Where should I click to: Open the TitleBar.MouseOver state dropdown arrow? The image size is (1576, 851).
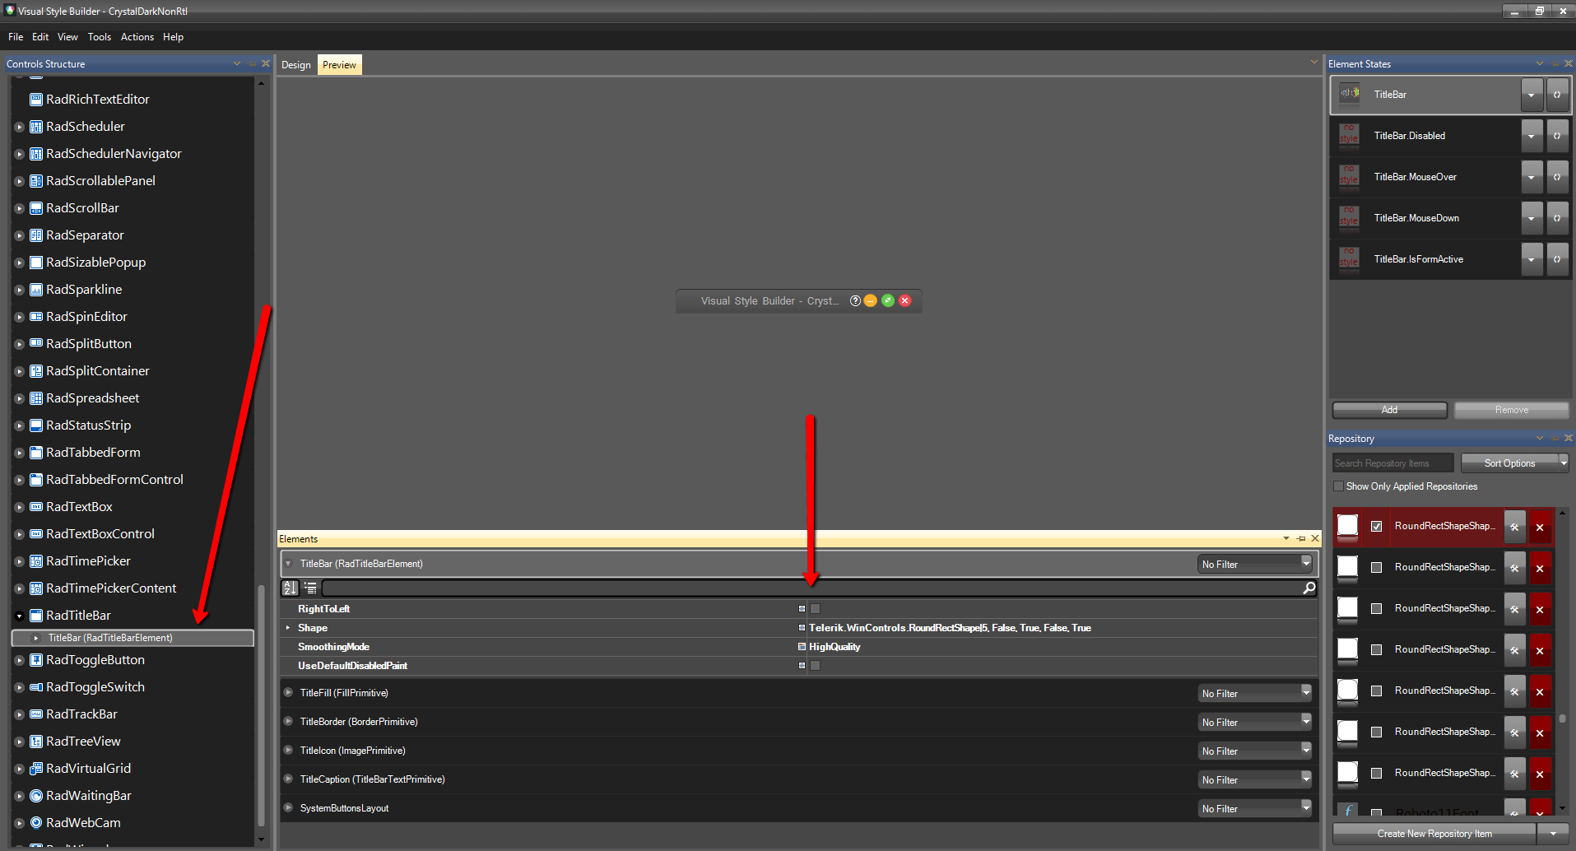tap(1532, 177)
